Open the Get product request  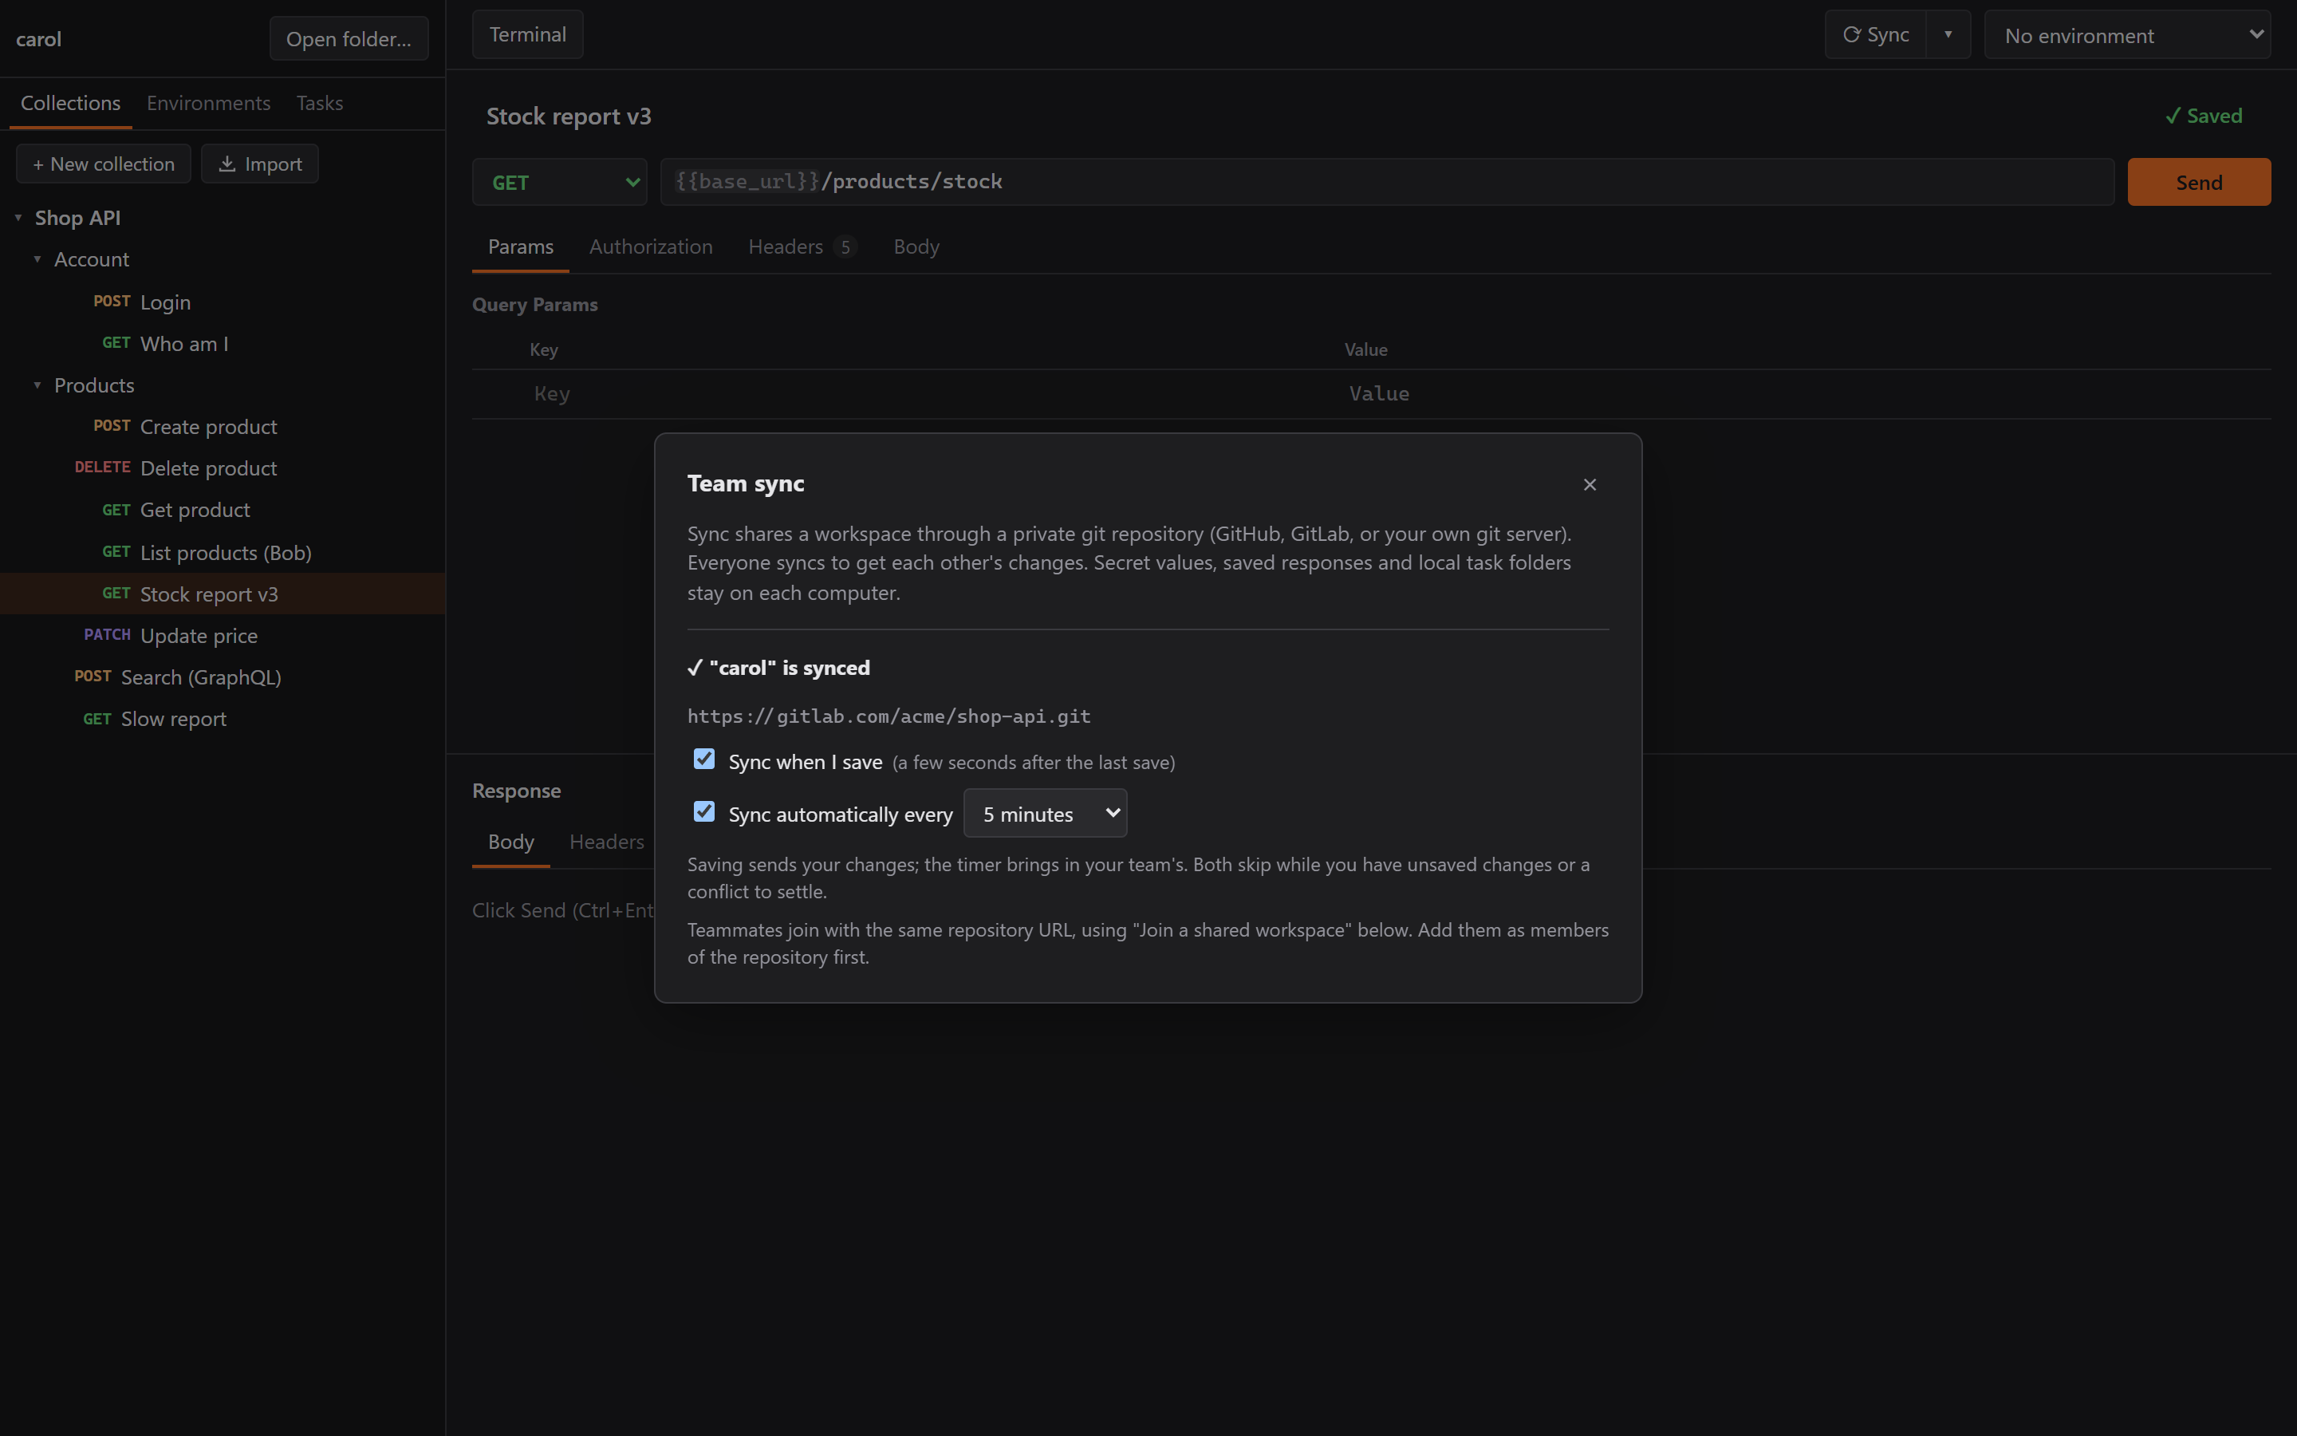(222, 510)
